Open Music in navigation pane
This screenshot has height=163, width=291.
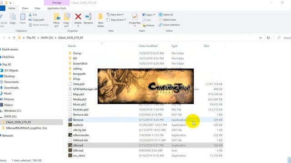point(8,93)
